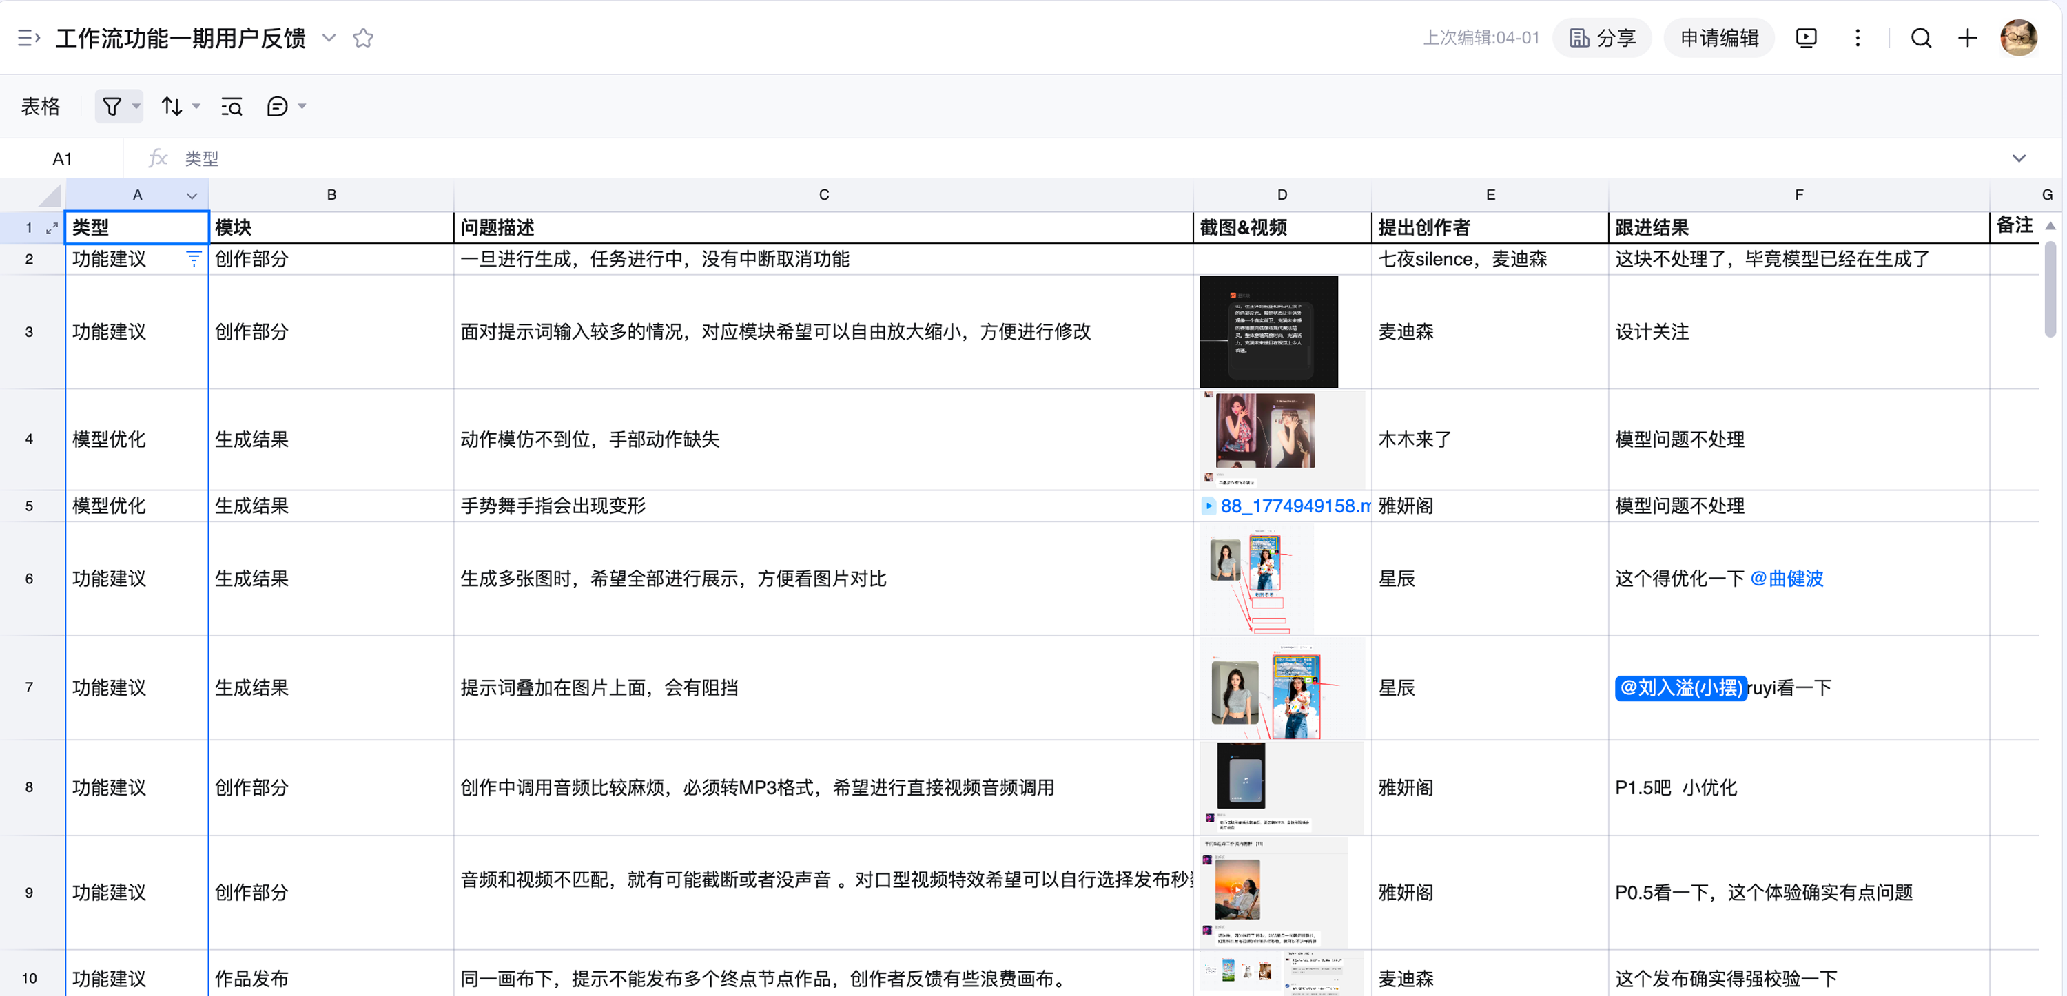2067x996 pixels.
Task: Click the vertical scrollbar thumb
Action: click(2050, 289)
